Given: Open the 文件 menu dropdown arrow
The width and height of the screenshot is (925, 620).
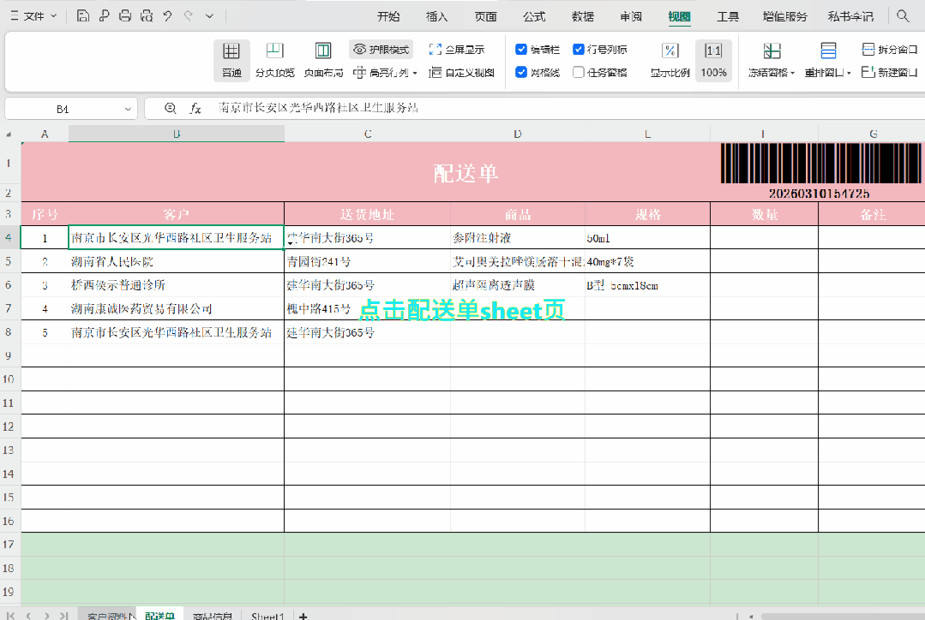Looking at the screenshot, I should coord(54,16).
